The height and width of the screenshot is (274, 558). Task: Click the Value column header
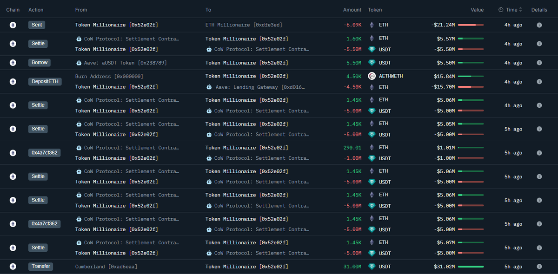click(477, 10)
